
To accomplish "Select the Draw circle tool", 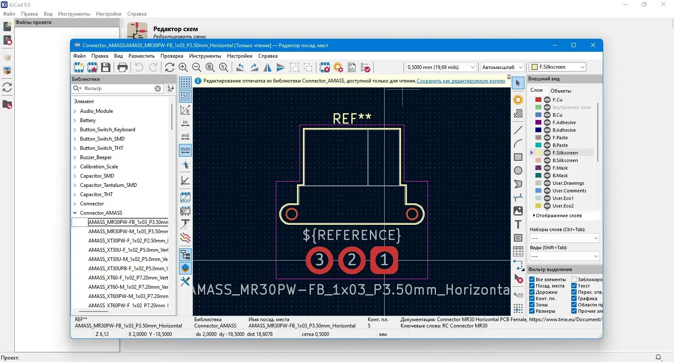I will (518, 170).
